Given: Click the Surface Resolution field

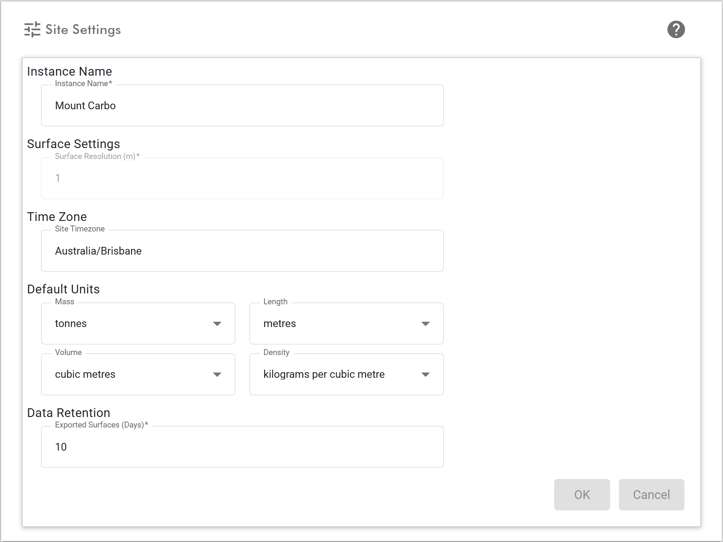Looking at the screenshot, I should [x=242, y=178].
